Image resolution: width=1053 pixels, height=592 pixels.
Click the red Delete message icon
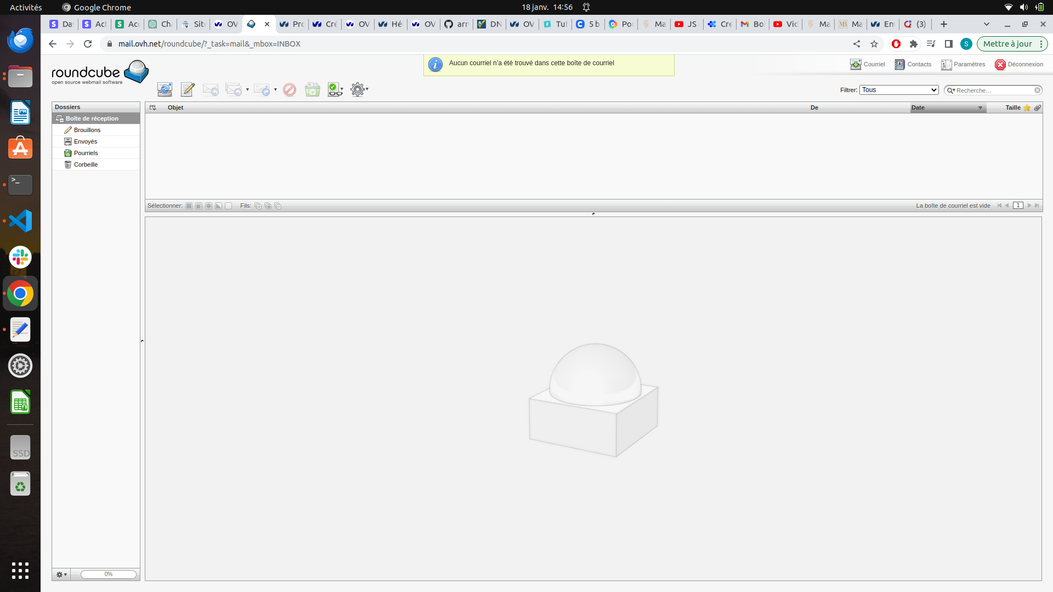(x=290, y=89)
